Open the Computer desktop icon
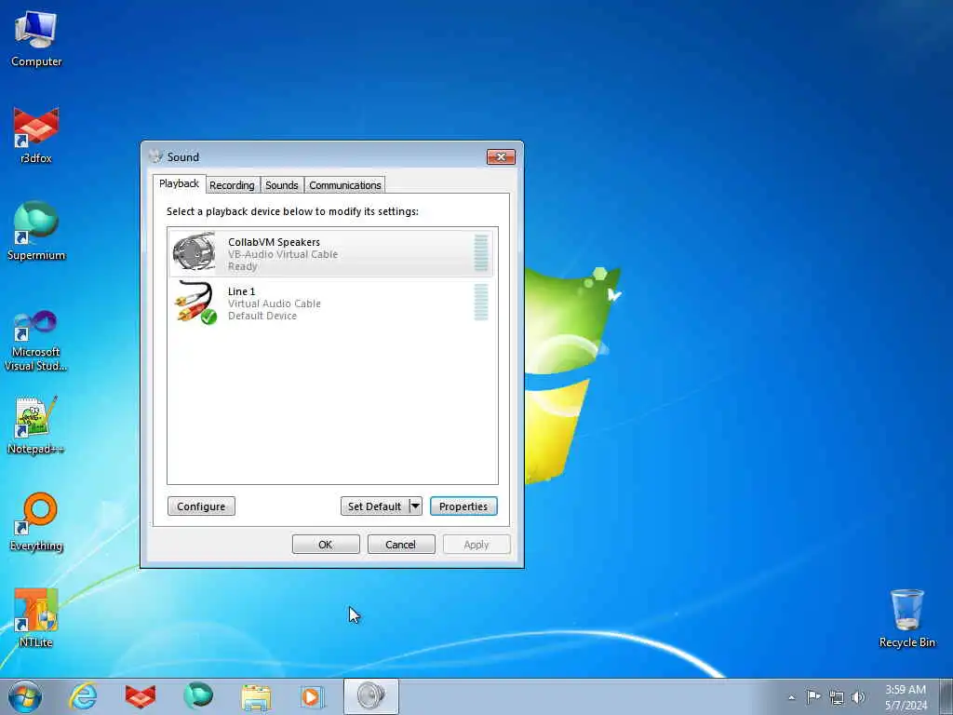 point(36,37)
